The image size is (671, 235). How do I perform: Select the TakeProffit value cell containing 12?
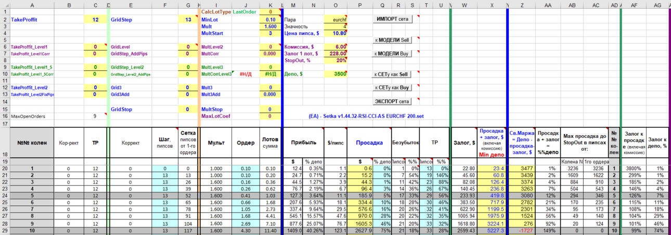pyautogui.click(x=95, y=19)
